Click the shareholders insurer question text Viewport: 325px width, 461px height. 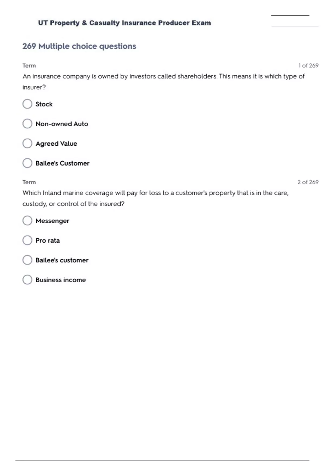[163, 82]
